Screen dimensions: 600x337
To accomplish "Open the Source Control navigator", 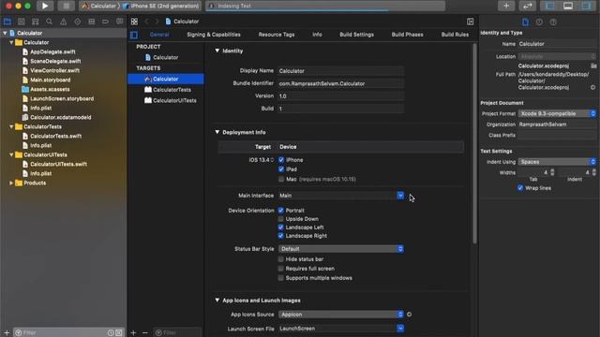I will [x=21, y=22].
